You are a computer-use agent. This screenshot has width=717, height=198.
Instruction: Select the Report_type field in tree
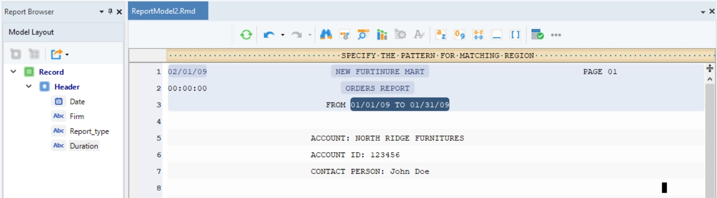(89, 132)
